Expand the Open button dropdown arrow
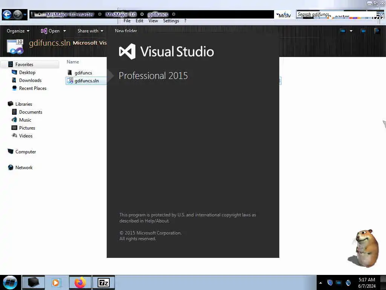 tap(64, 31)
